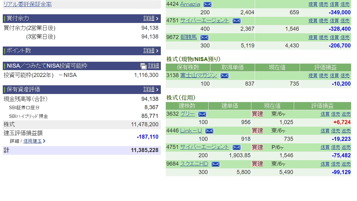Select the 建玉評価損益額 value -187,110

point(148,137)
